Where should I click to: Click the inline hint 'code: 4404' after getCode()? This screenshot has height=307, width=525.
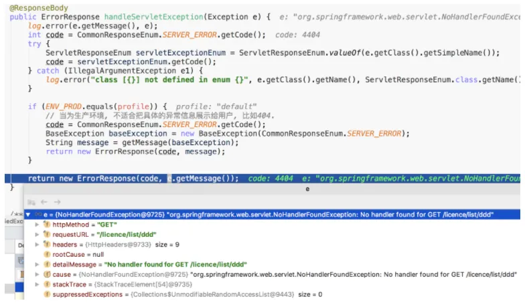pyautogui.click(x=297, y=35)
